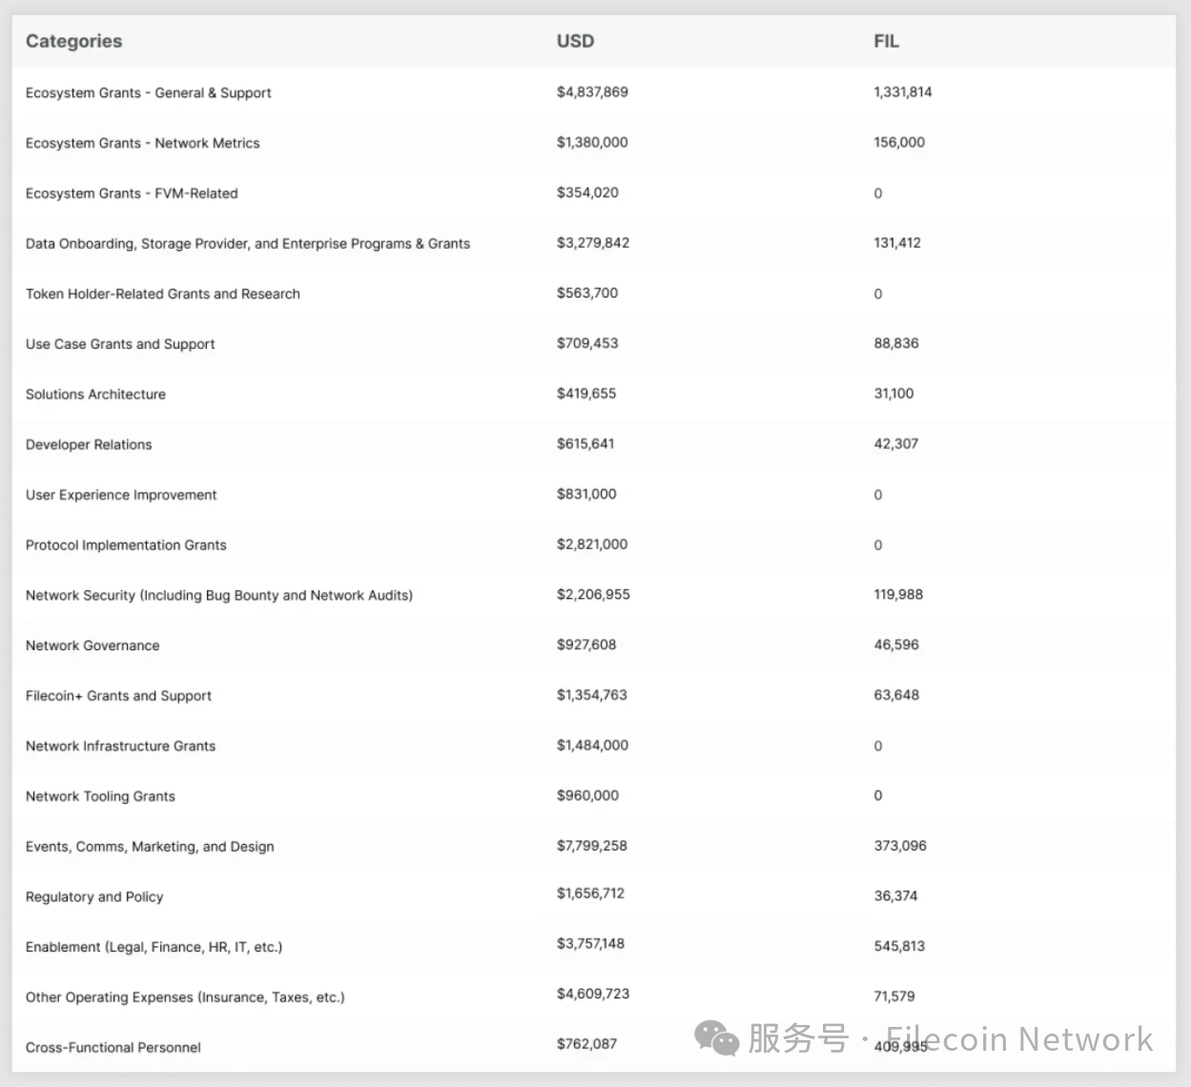Click the FIL value 71,579
The image size is (1191, 1087).
point(894,996)
